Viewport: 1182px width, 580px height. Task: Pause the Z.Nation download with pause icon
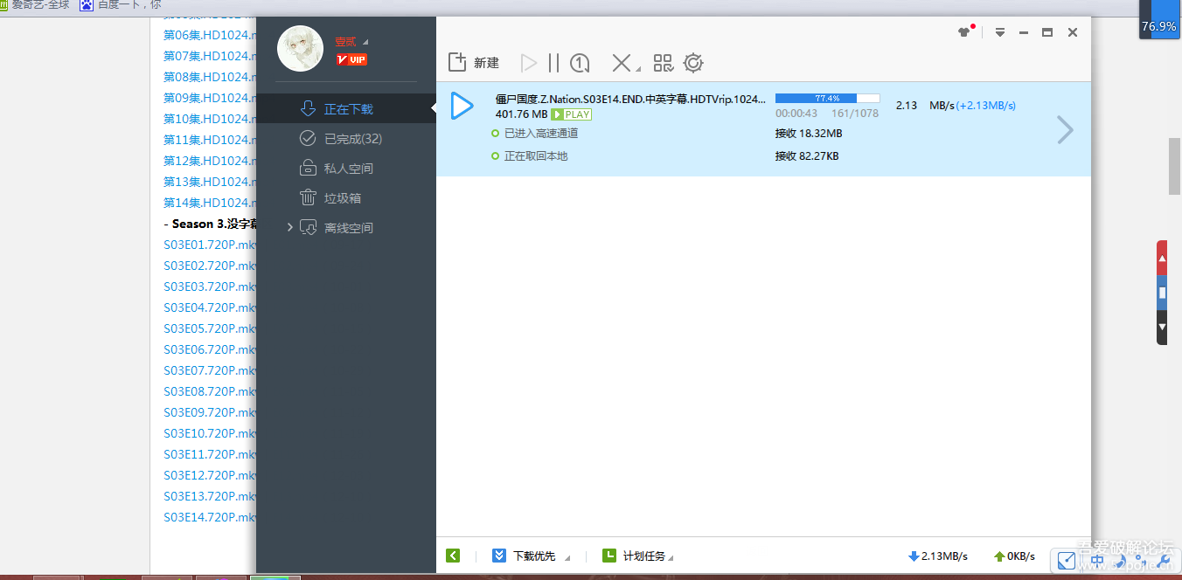[553, 62]
